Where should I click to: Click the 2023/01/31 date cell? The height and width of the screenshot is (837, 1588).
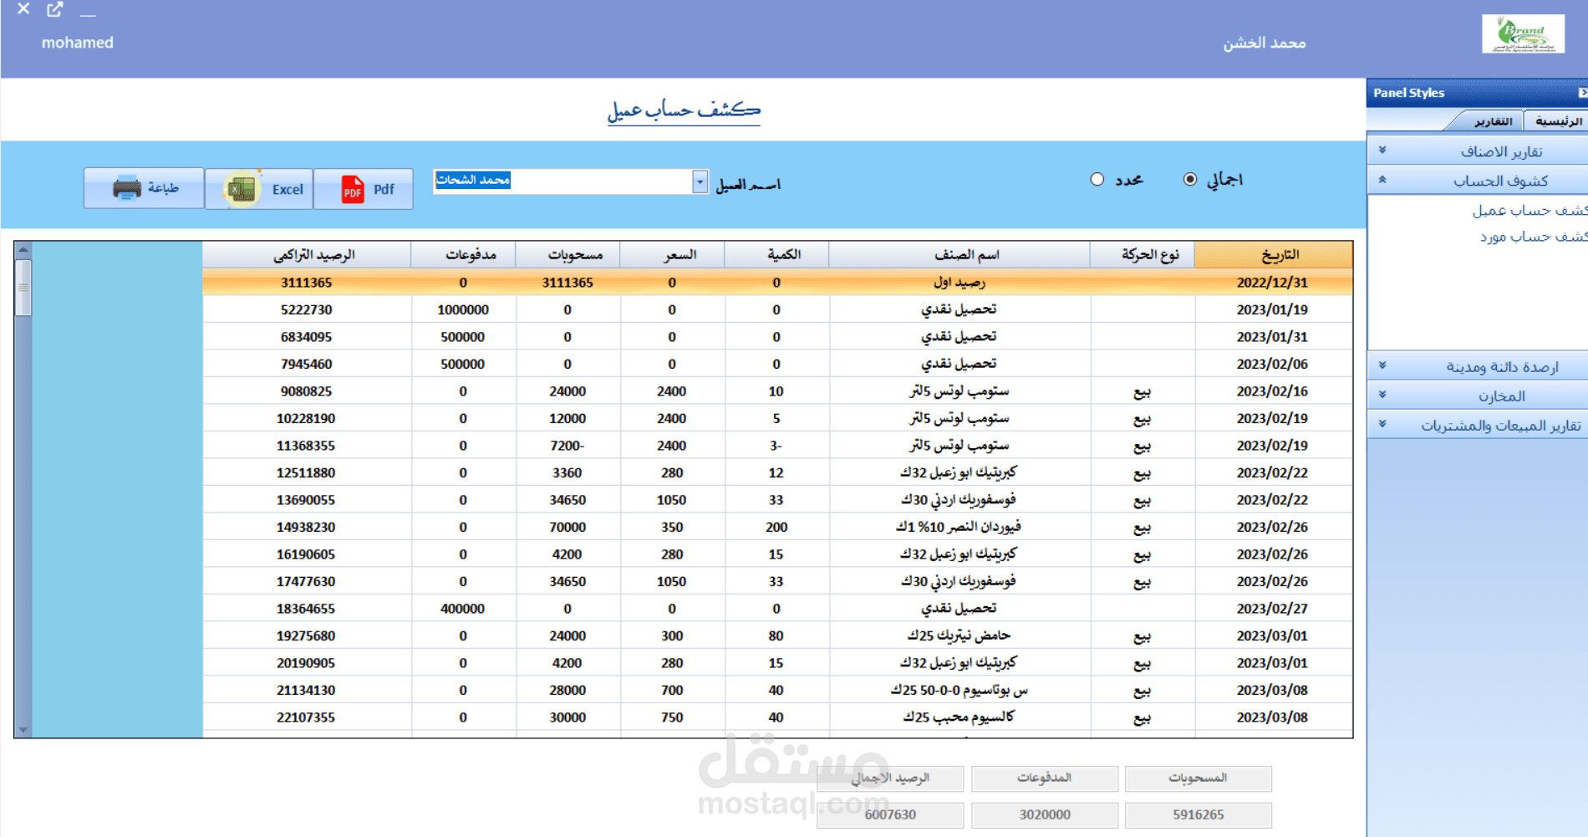(1273, 337)
